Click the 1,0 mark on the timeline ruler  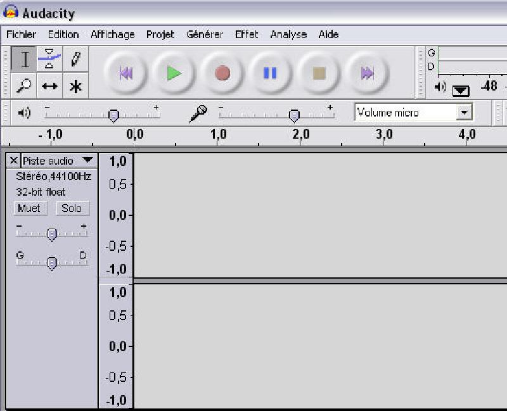tap(218, 134)
